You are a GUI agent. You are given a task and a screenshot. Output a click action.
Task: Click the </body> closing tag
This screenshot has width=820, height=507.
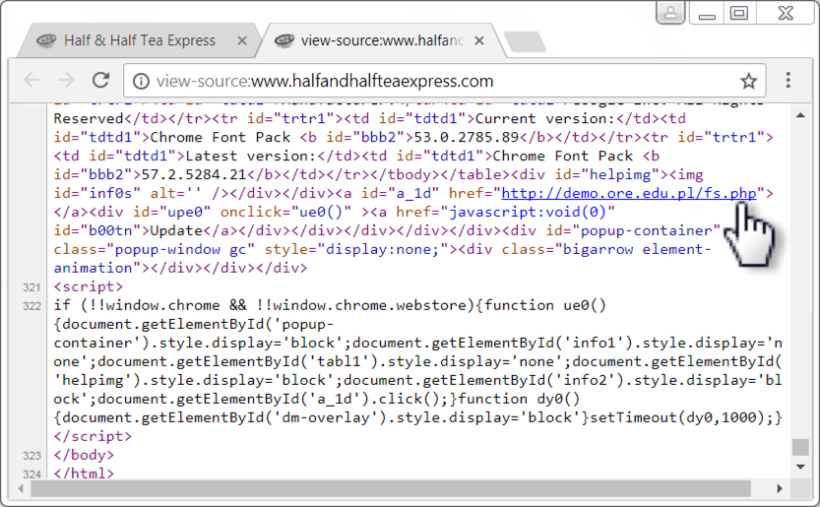[84, 455]
